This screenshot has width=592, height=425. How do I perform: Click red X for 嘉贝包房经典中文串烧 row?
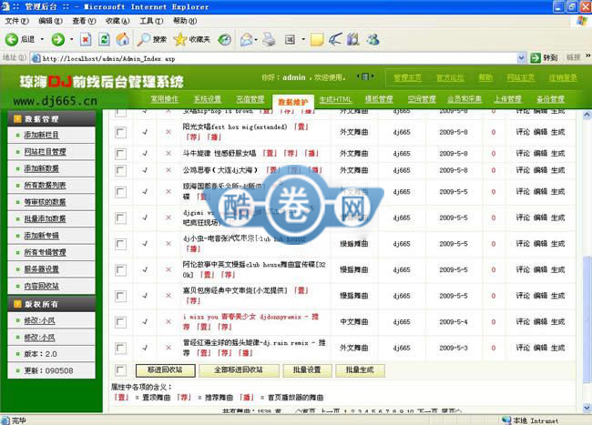click(168, 295)
